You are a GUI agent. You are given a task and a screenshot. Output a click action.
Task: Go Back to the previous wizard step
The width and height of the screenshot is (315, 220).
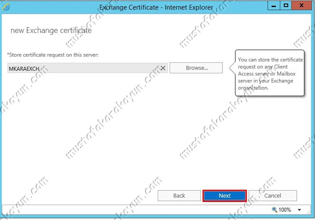click(179, 195)
